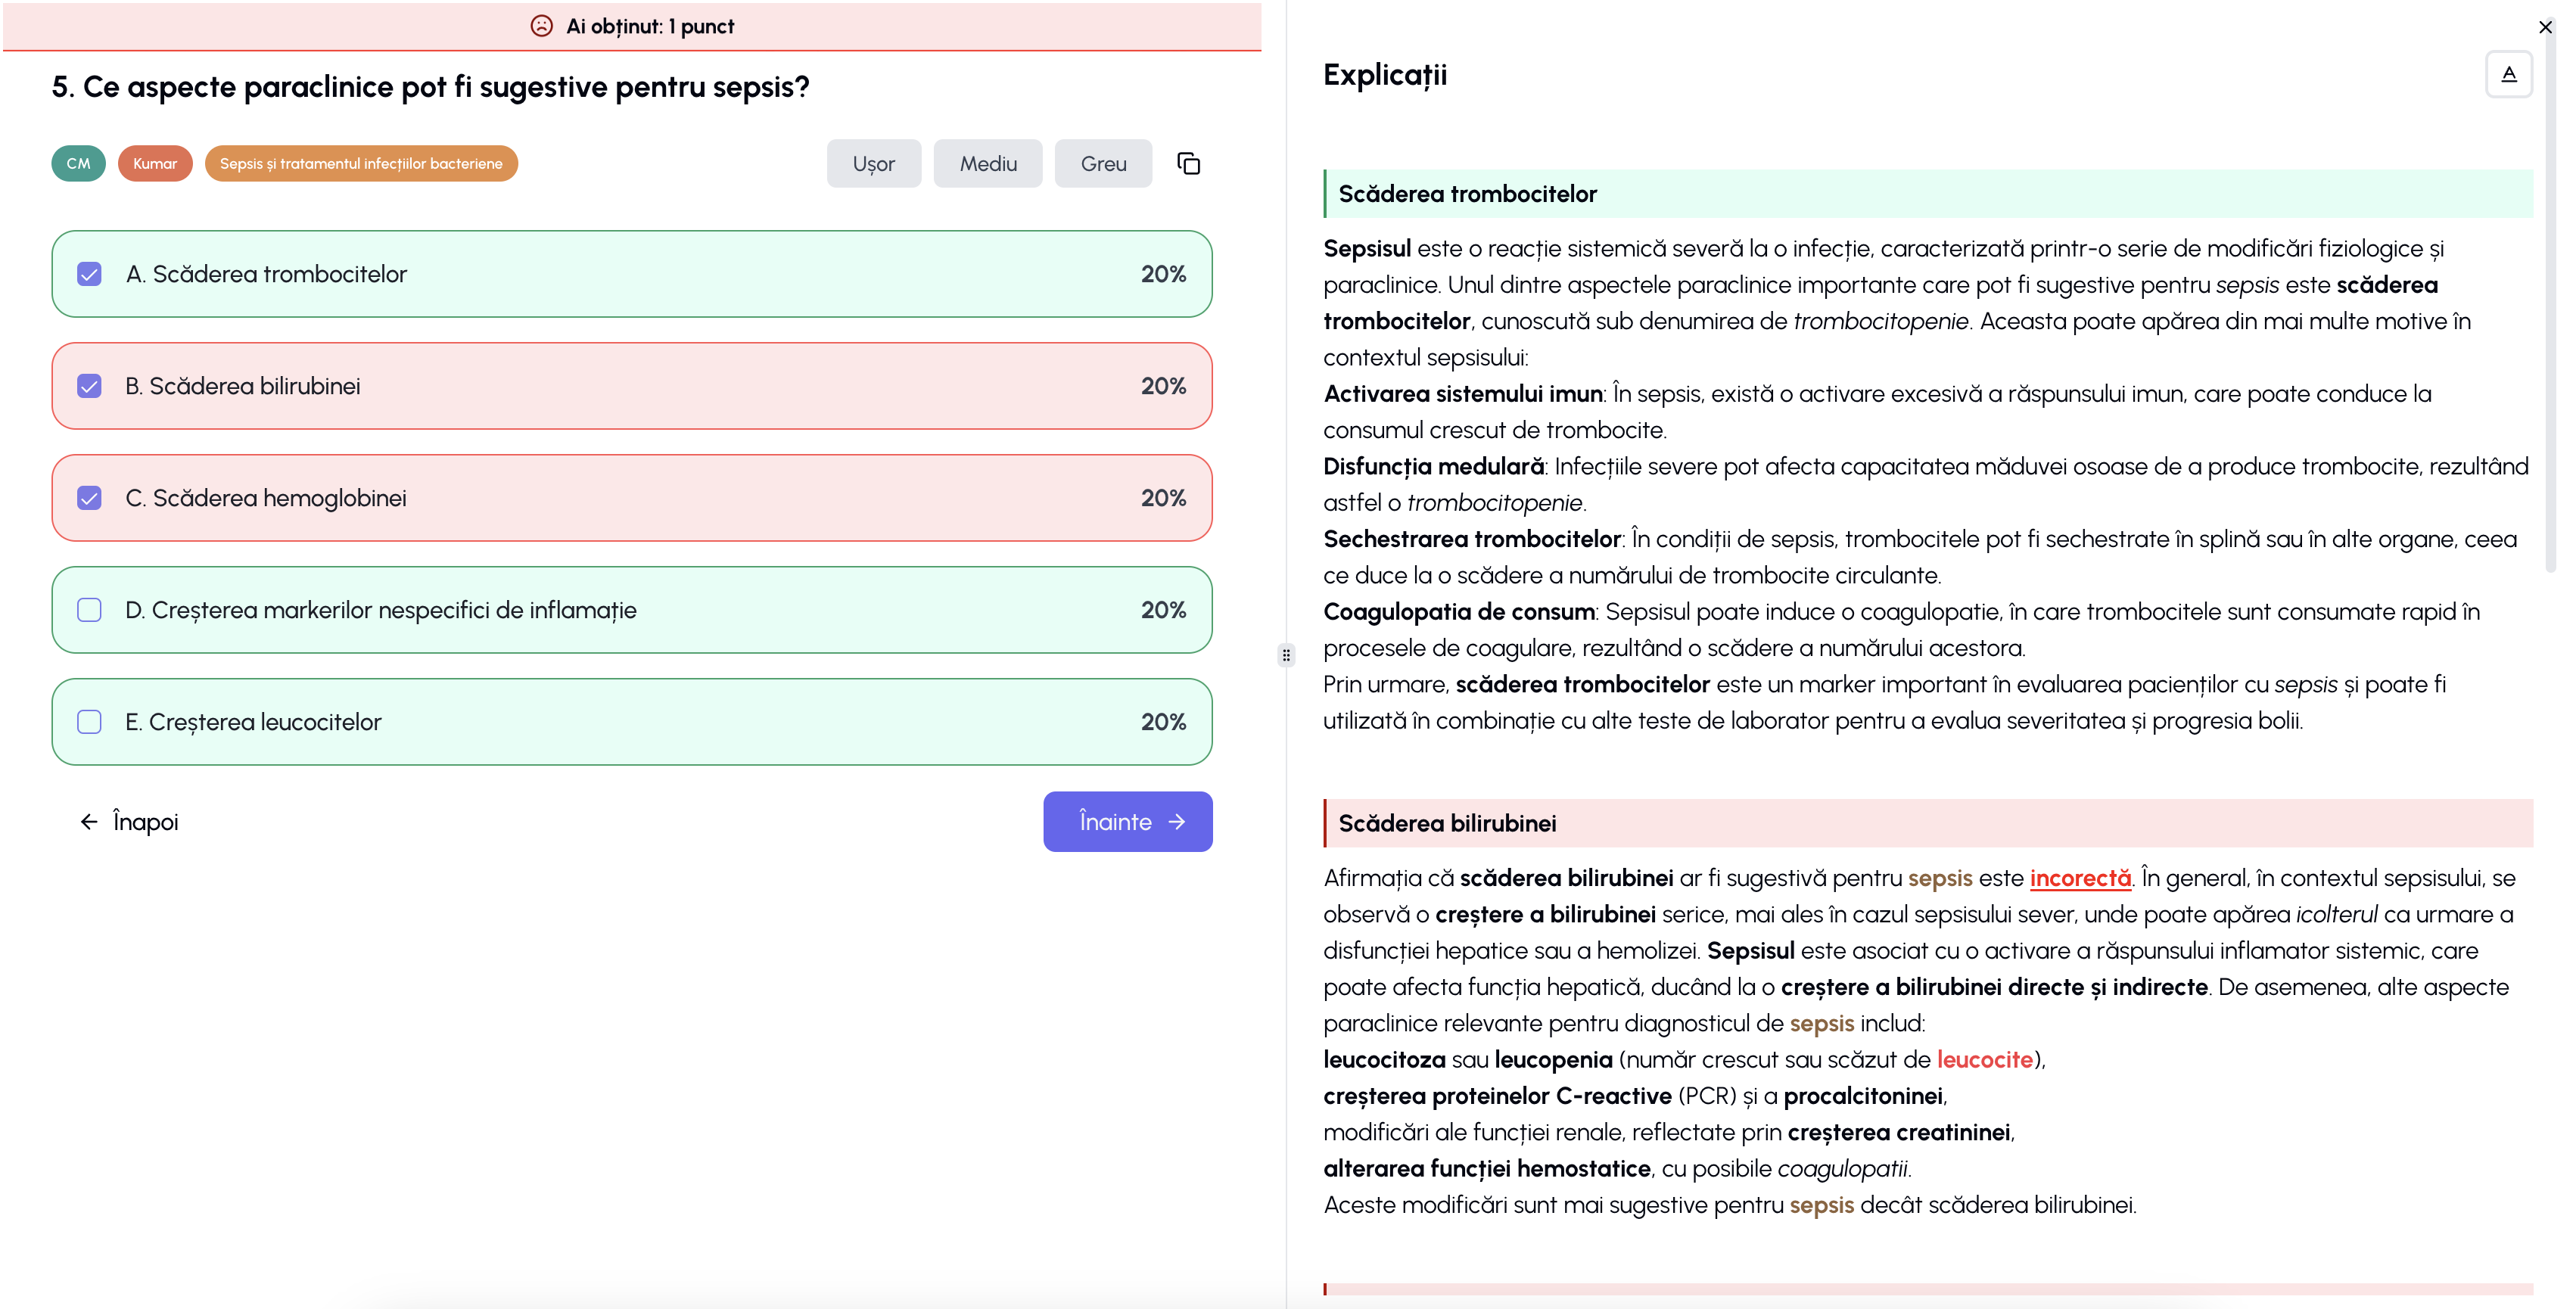Viewport: 2576px width, 1309px height.
Task: Click the Kumar tag
Action: pos(155,163)
